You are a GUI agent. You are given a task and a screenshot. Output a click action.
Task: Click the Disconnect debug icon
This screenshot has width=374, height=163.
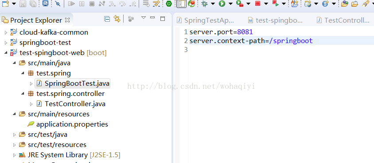[x=102, y=4]
